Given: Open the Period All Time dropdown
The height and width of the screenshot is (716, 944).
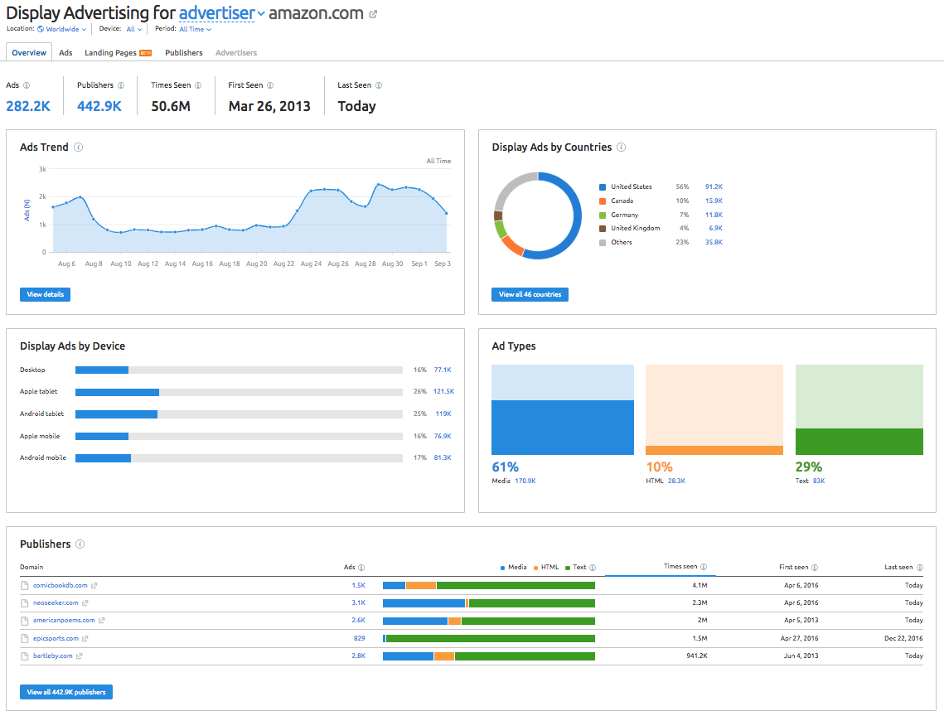Looking at the screenshot, I should point(195,29).
